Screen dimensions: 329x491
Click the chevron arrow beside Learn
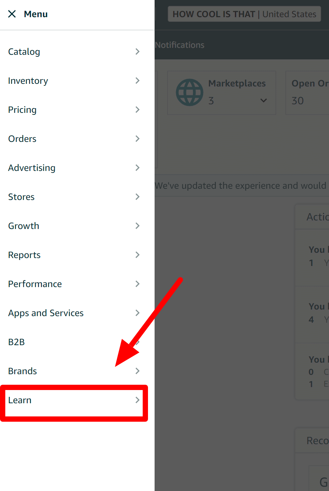pyautogui.click(x=137, y=400)
